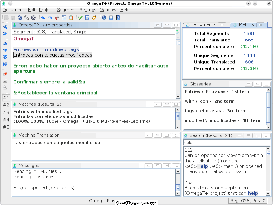
Task: Maximize the Glossaries panel
Action: [x=266, y=84]
